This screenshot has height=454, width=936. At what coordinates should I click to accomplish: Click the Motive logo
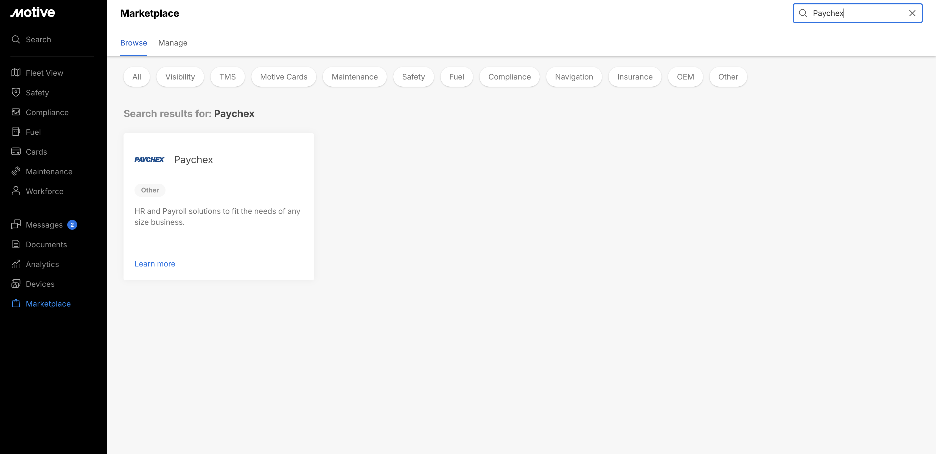coord(33,13)
